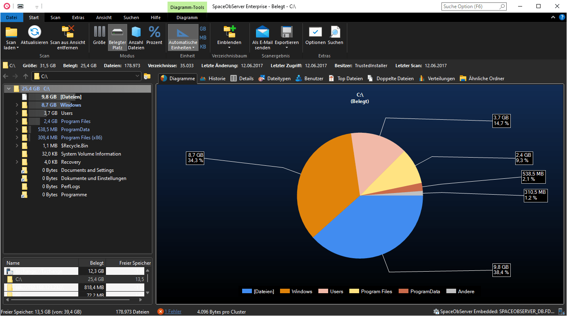Sort by Freier Speicher column header
This screenshot has width=567, height=316.
coord(129,263)
